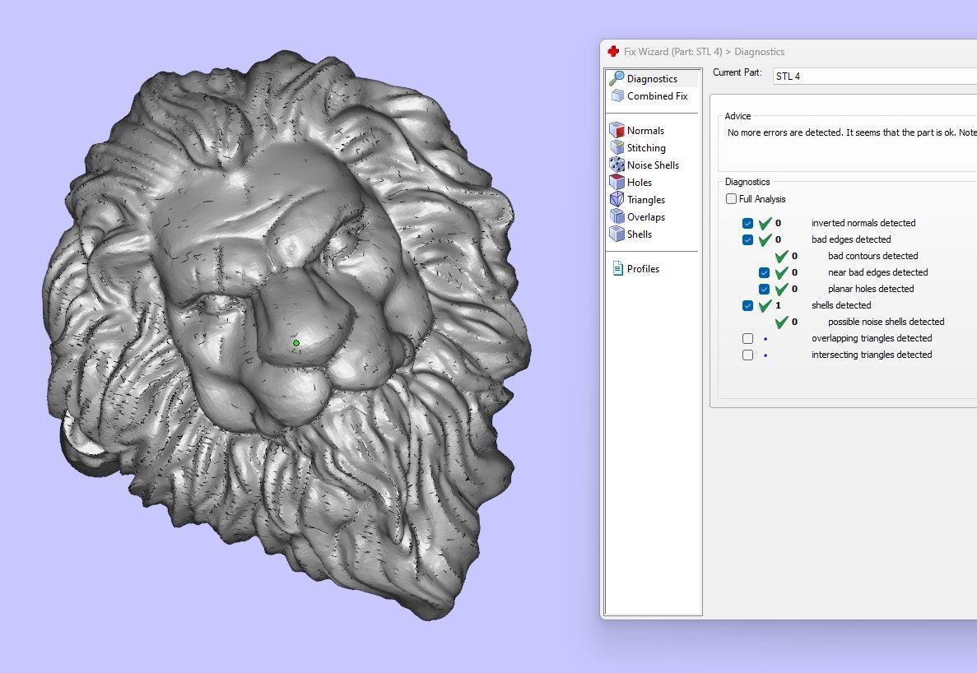Open the Overlaps fix page
977x673 pixels.
click(646, 216)
